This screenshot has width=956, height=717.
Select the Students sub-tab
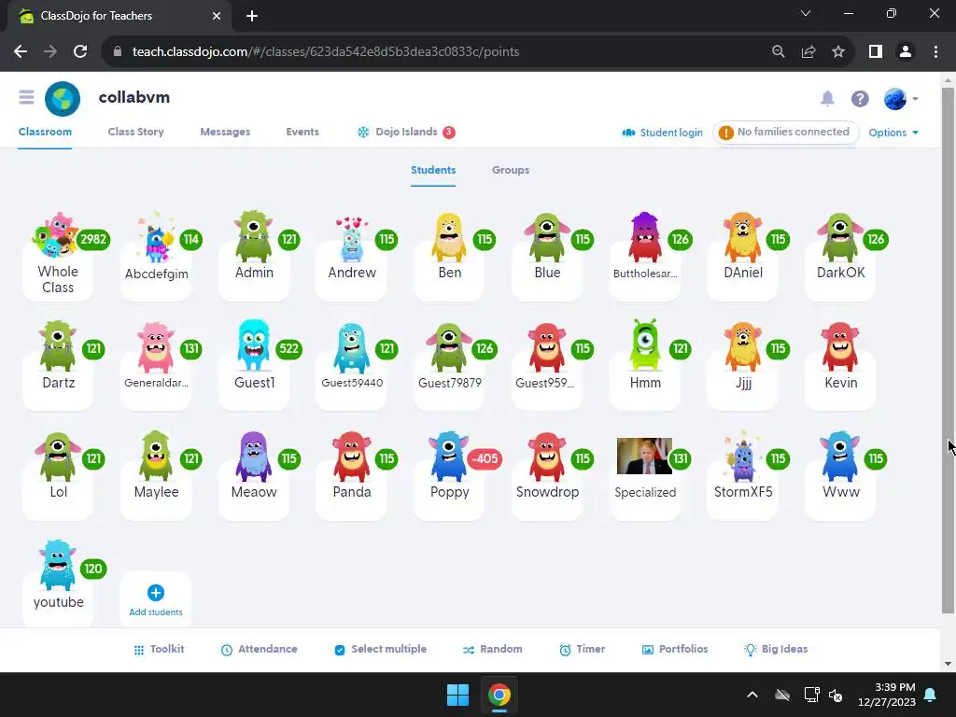click(x=433, y=170)
